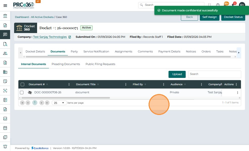
Task: Open the Assignments tab
Action: click(124, 51)
